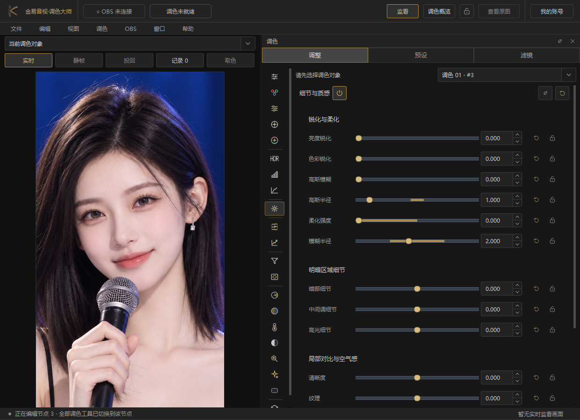Toggle the lock for 色彩锐化
The width and height of the screenshot is (580, 420).
[x=552, y=159]
